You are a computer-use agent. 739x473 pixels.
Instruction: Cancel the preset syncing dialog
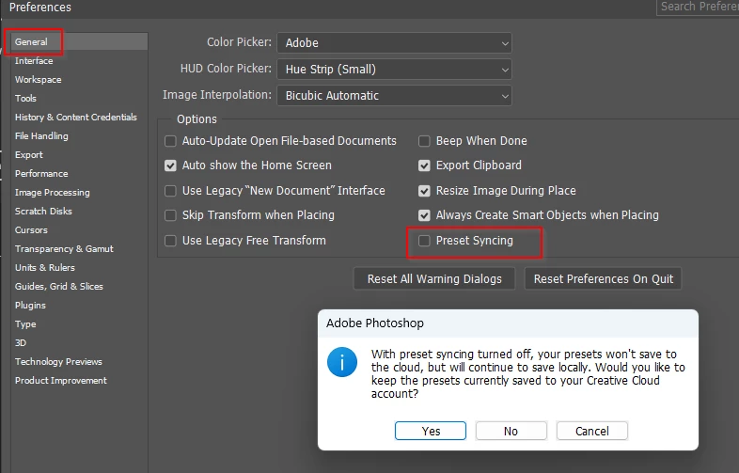[x=591, y=431]
